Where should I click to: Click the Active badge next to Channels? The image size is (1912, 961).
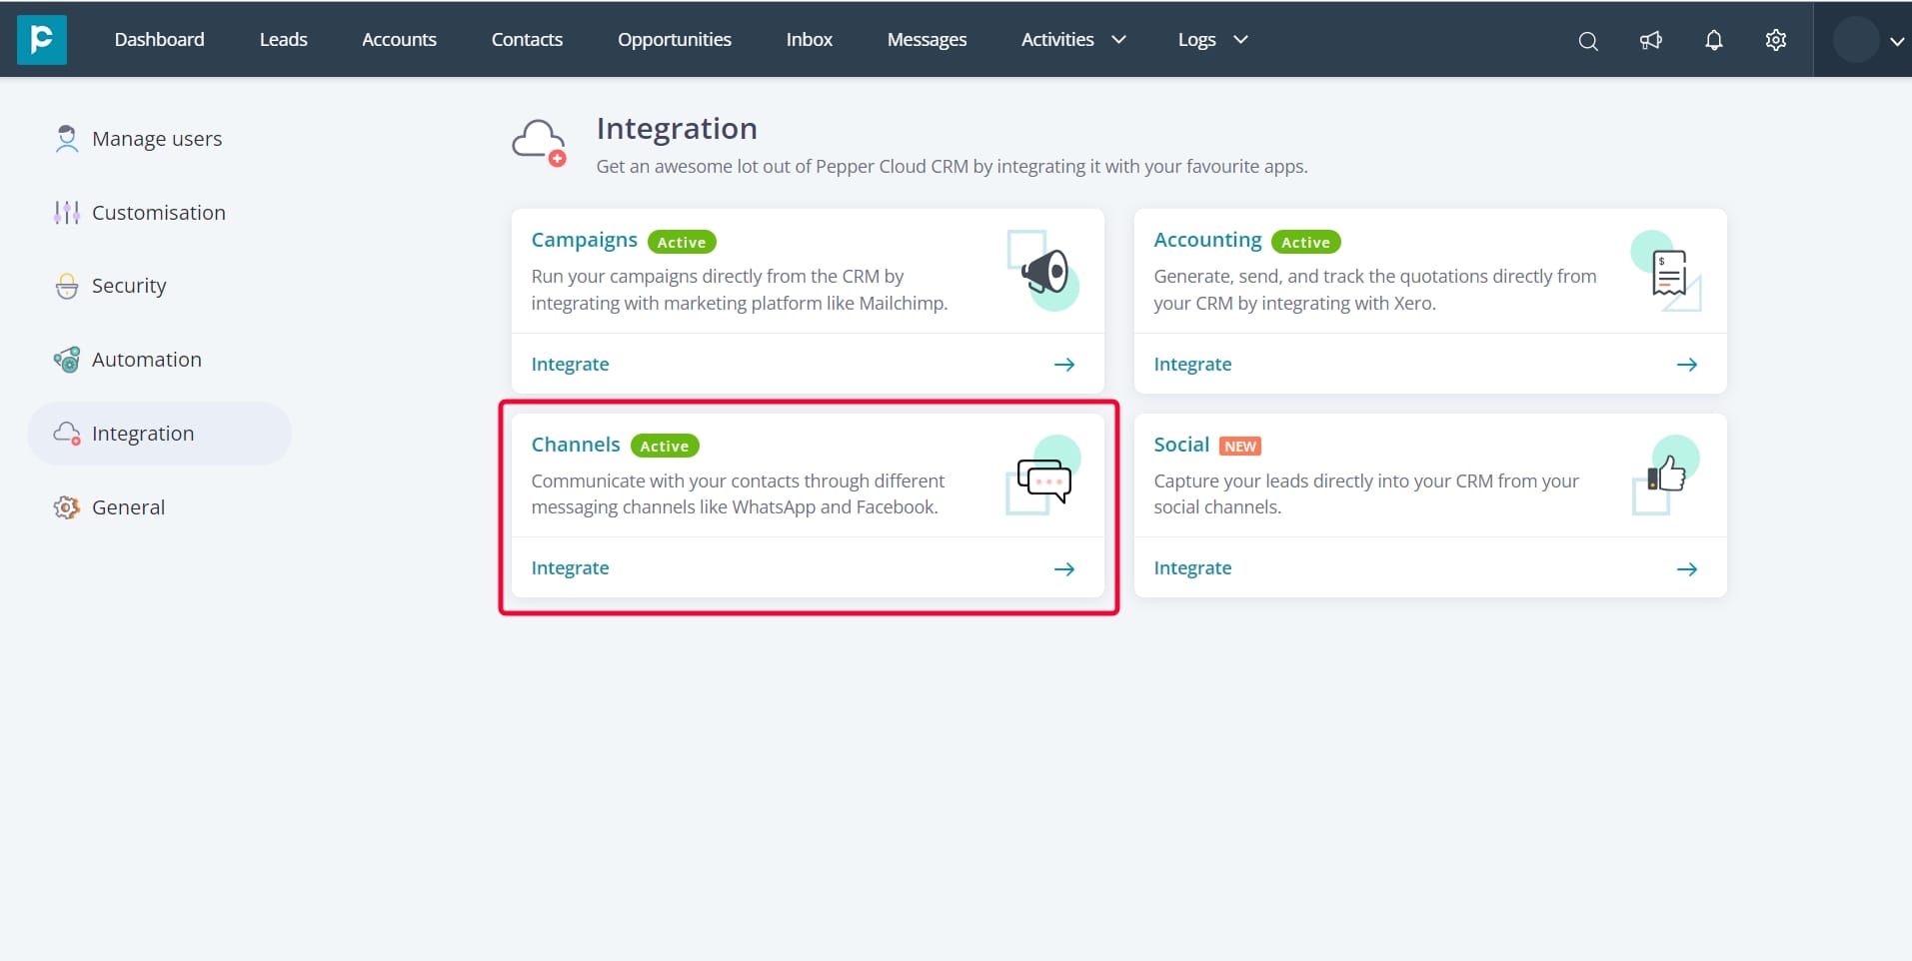pos(665,446)
